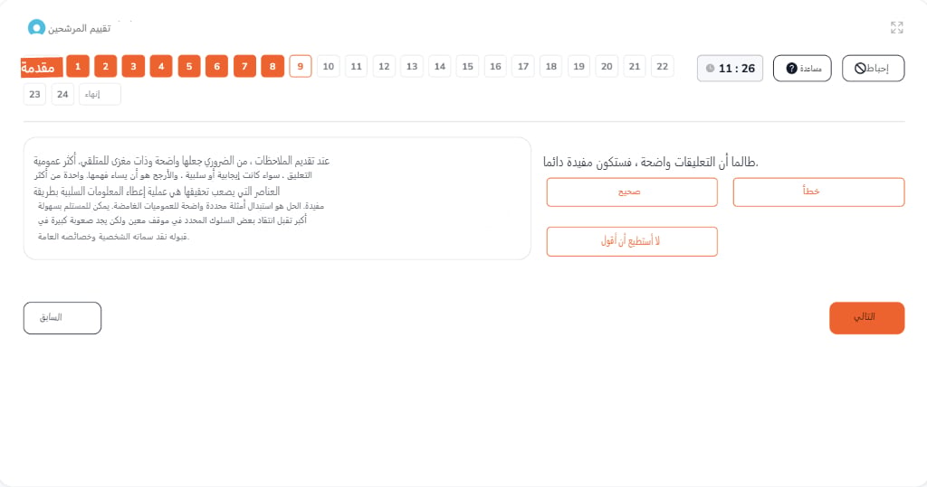The width and height of the screenshot is (927, 487).
Task: Choose the لا أستطيع أن أقول answer
Action: pos(632,241)
